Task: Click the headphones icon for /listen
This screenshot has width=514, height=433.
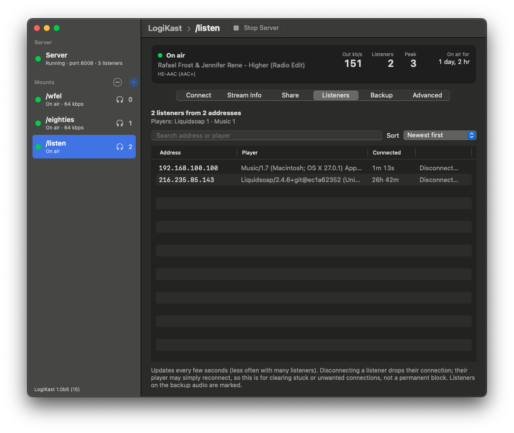Action: 120,147
